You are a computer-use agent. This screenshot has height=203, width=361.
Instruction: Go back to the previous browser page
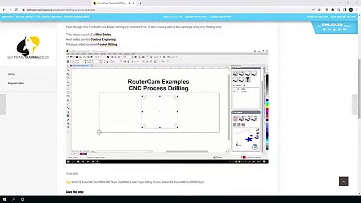(x=4, y=10)
